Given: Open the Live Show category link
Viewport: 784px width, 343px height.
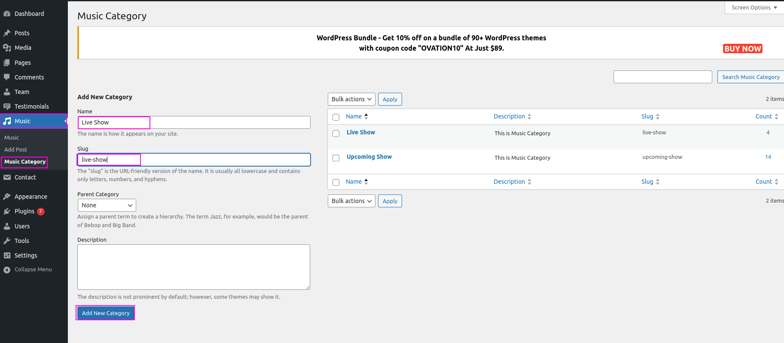Looking at the screenshot, I should 361,132.
